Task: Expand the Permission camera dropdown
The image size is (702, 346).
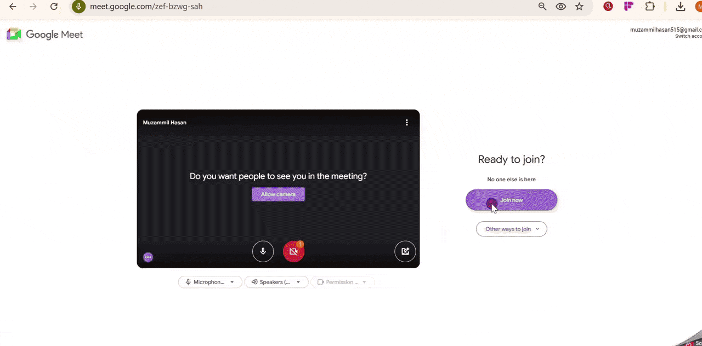Action: tap(342, 282)
